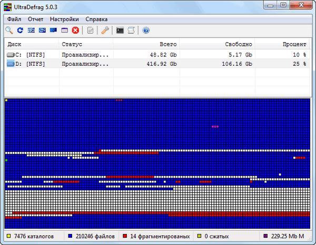Open the Файл menu
The height and width of the screenshot is (245, 316).
pos(15,19)
